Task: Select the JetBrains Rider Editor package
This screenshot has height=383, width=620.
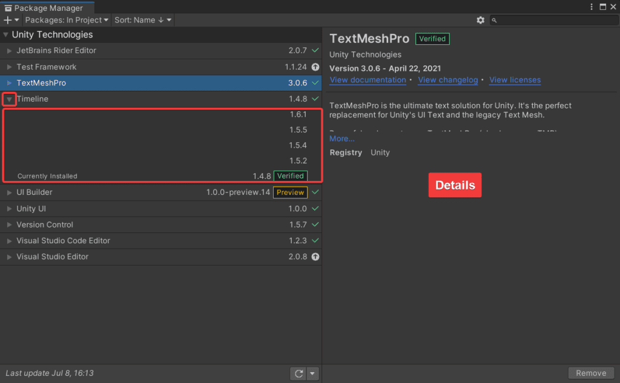Action: (160, 51)
